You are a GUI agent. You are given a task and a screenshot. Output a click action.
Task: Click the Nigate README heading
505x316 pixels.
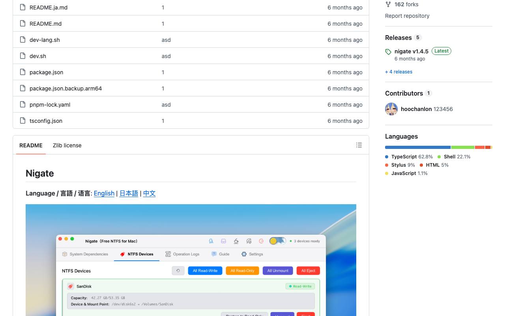click(x=40, y=173)
